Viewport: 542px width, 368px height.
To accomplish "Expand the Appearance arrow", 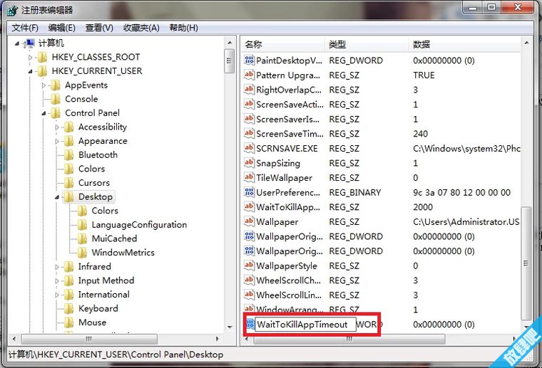I will [57, 141].
